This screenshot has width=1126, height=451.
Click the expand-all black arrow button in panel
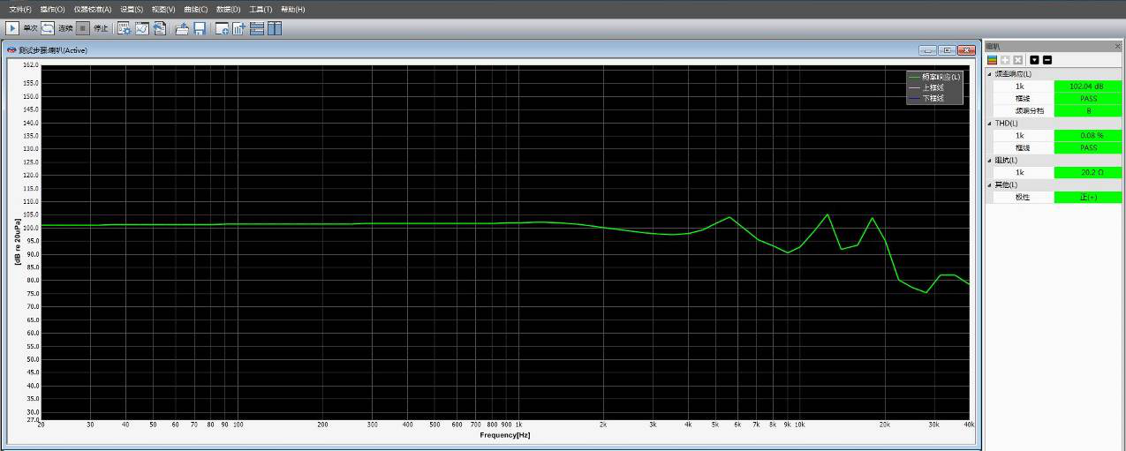(x=1034, y=60)
